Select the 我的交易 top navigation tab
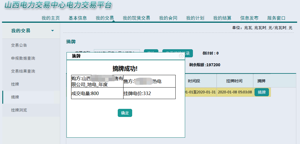 (x=105, y=18)
